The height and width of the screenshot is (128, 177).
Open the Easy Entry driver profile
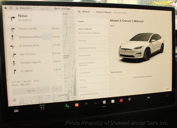(x=24, y=8)
